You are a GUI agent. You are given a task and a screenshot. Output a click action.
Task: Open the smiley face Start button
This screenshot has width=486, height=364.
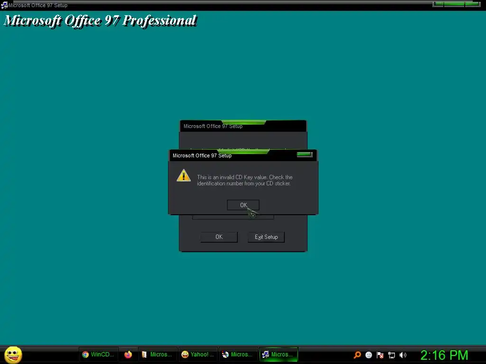(x=13, y=355)
